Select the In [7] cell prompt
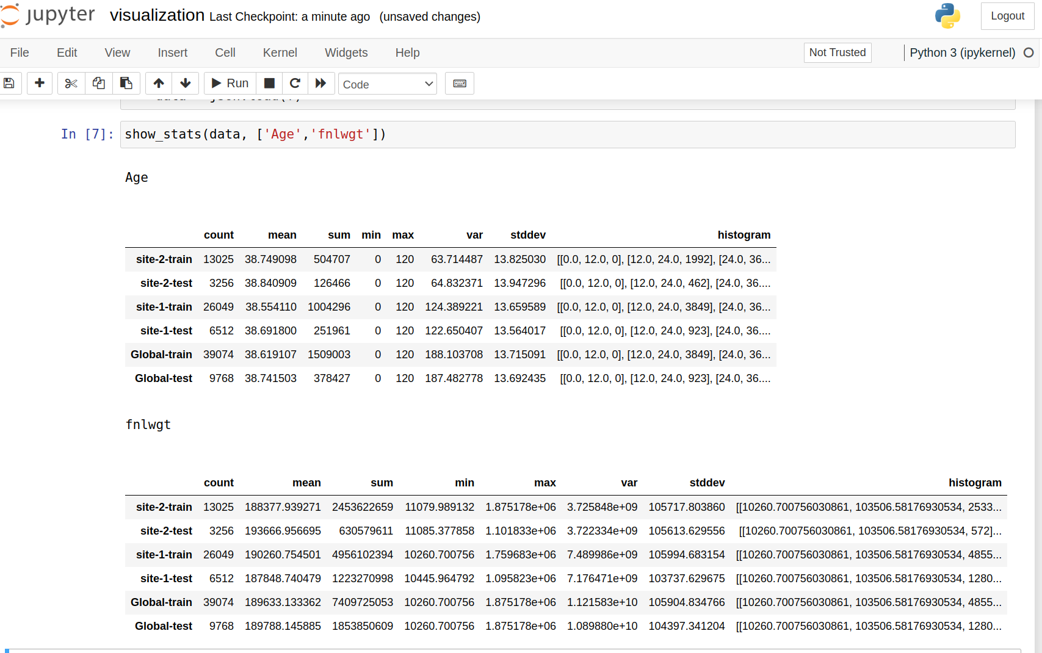1042x653 pixels. tap(87, 134)
